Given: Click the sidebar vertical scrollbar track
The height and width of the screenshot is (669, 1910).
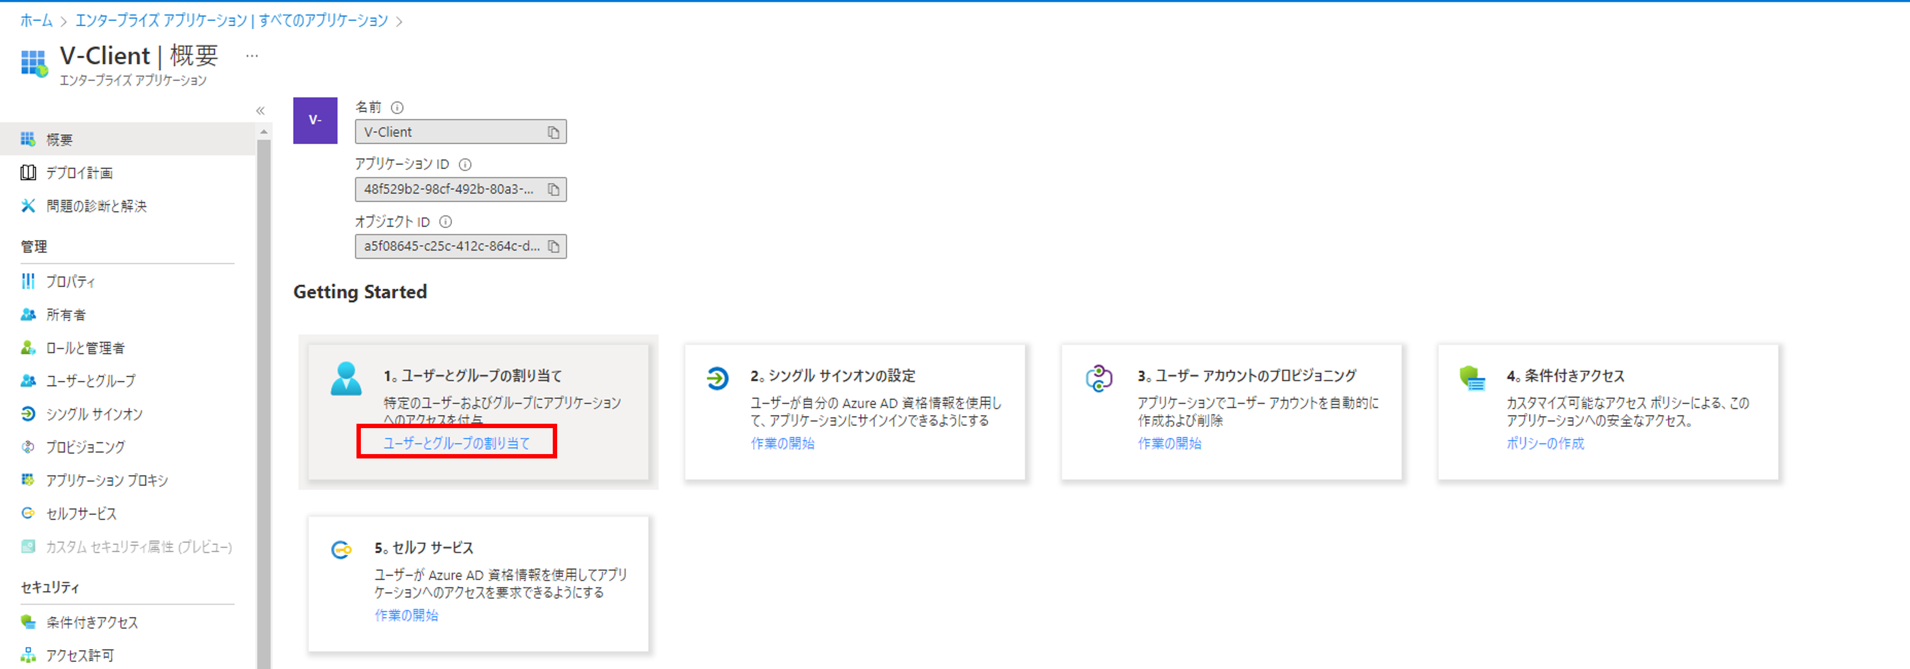Looking at the screenshot, I should pyautogui.click(x=264, y=404).
